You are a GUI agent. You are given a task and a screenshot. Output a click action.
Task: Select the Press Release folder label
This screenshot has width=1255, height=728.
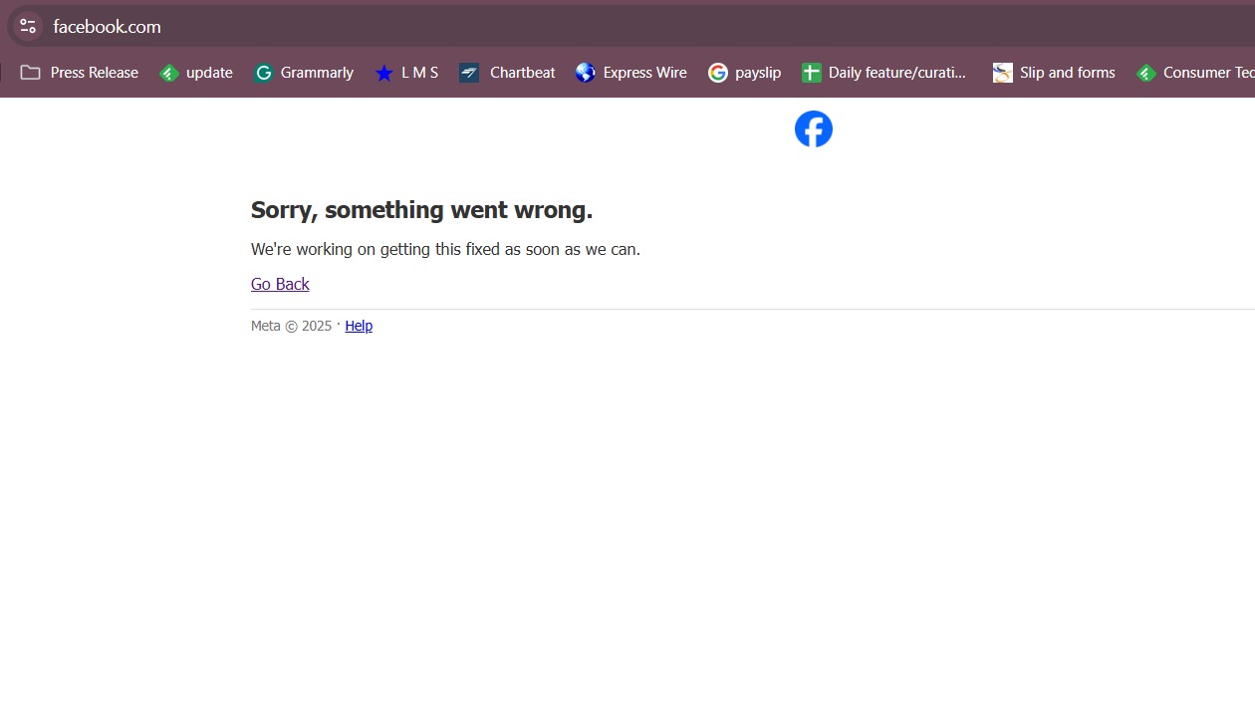[94, 72]
